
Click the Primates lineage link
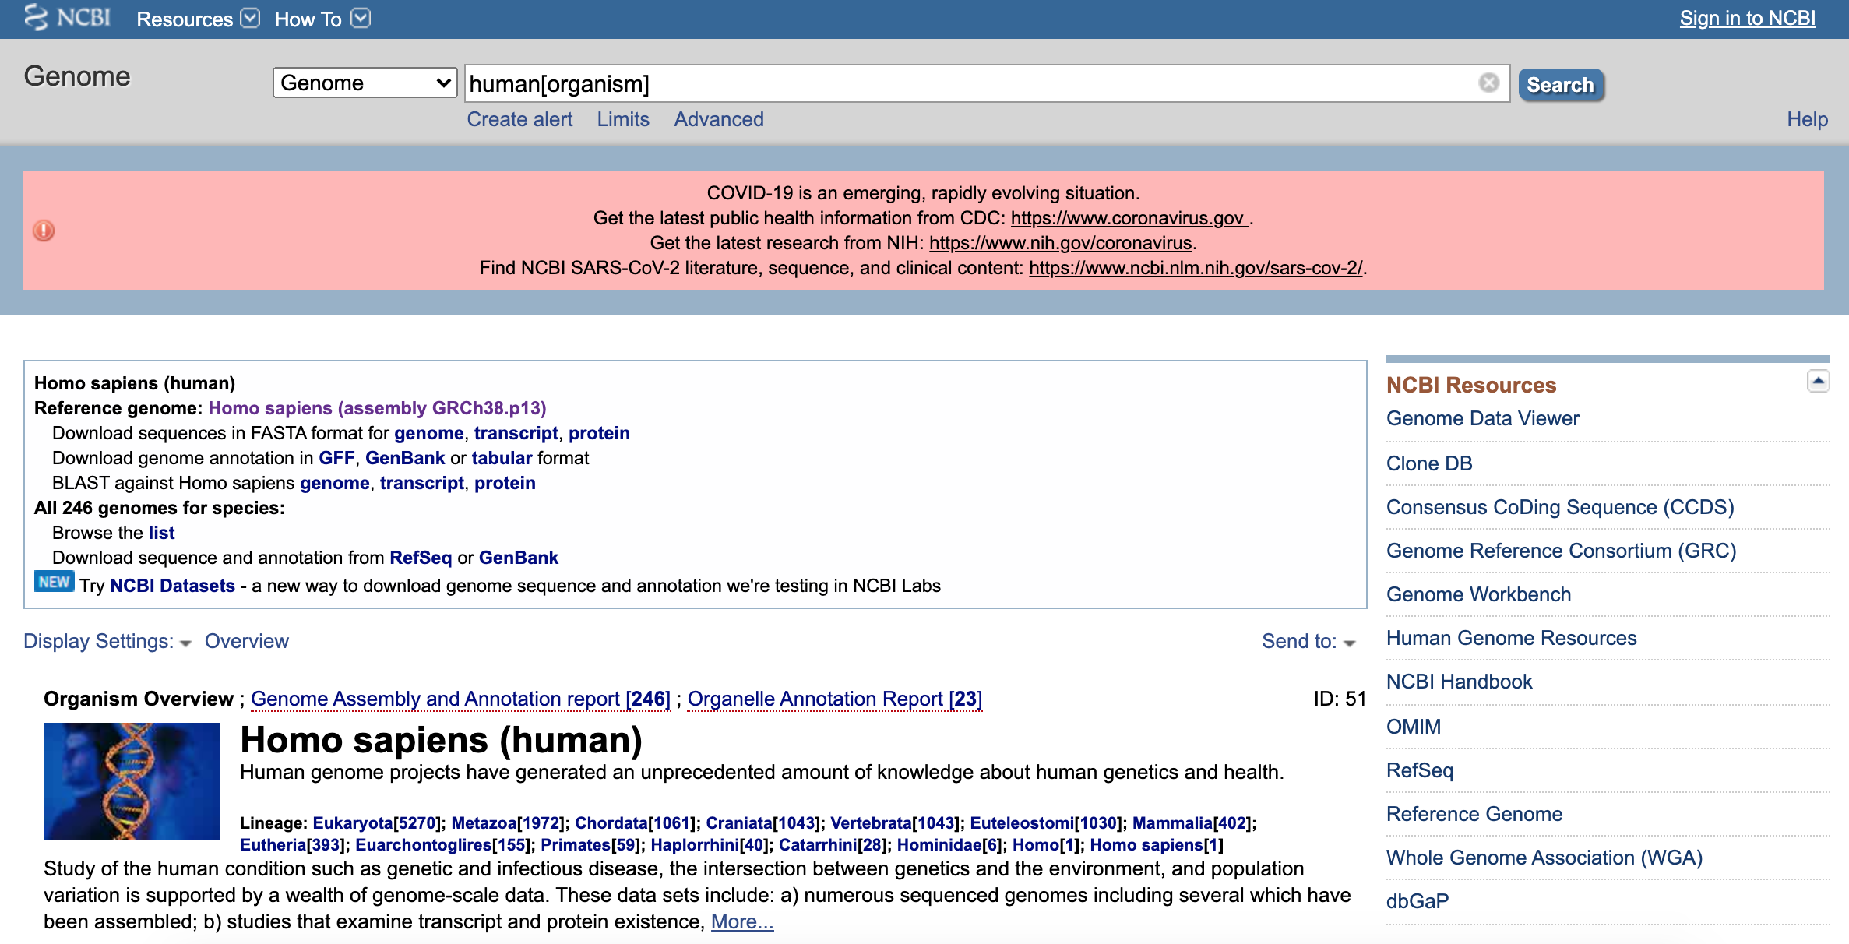tap(576, 844)
